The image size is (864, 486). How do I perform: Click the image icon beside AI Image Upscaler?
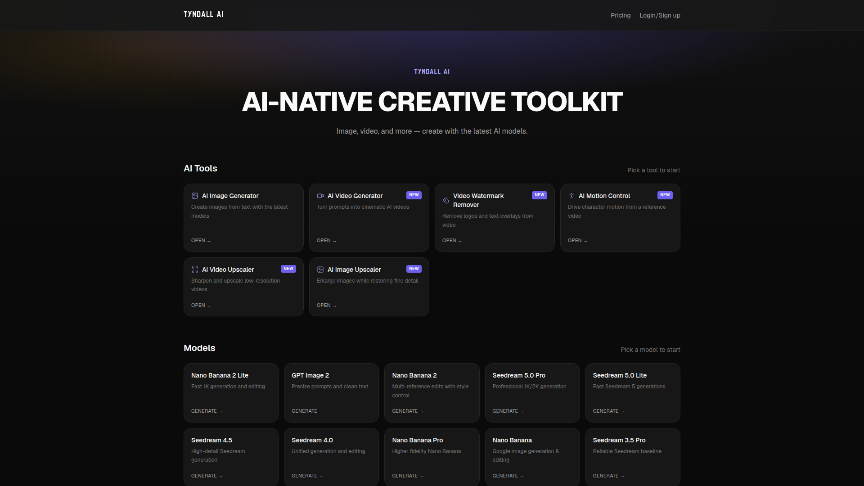320,270
